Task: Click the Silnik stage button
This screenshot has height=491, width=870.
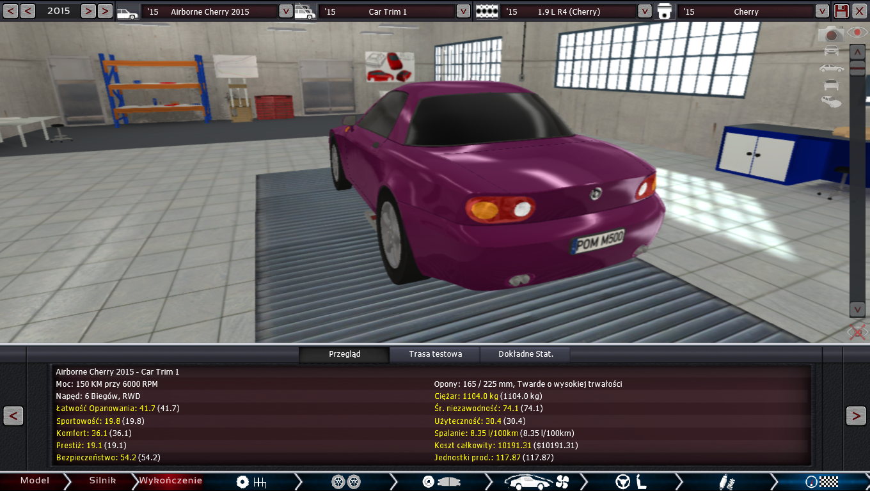Action: [102, 481]
